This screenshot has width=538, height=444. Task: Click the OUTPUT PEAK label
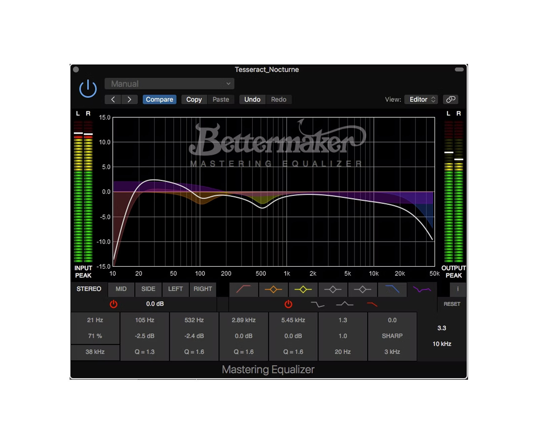pyautogui.click(x=454, y=272)
